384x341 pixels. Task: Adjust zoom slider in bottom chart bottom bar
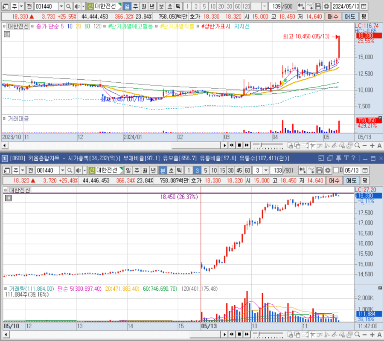coord(259,334)
